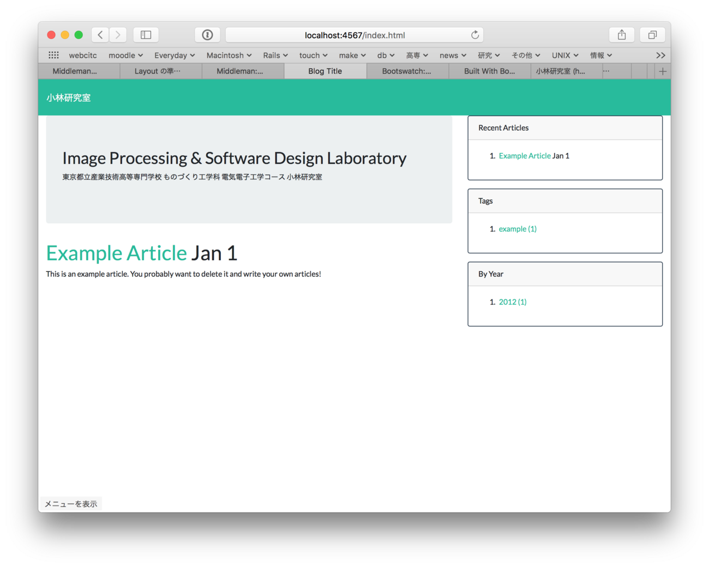Expand the news bookmarks folder
This screenshot has height=567, width=709.
(453, 55)
